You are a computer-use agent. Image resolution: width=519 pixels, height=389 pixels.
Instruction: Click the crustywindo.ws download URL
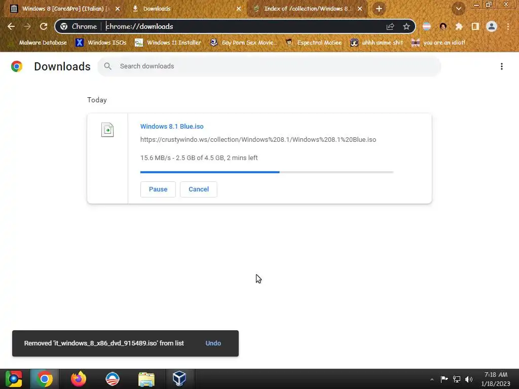point(258,140)
